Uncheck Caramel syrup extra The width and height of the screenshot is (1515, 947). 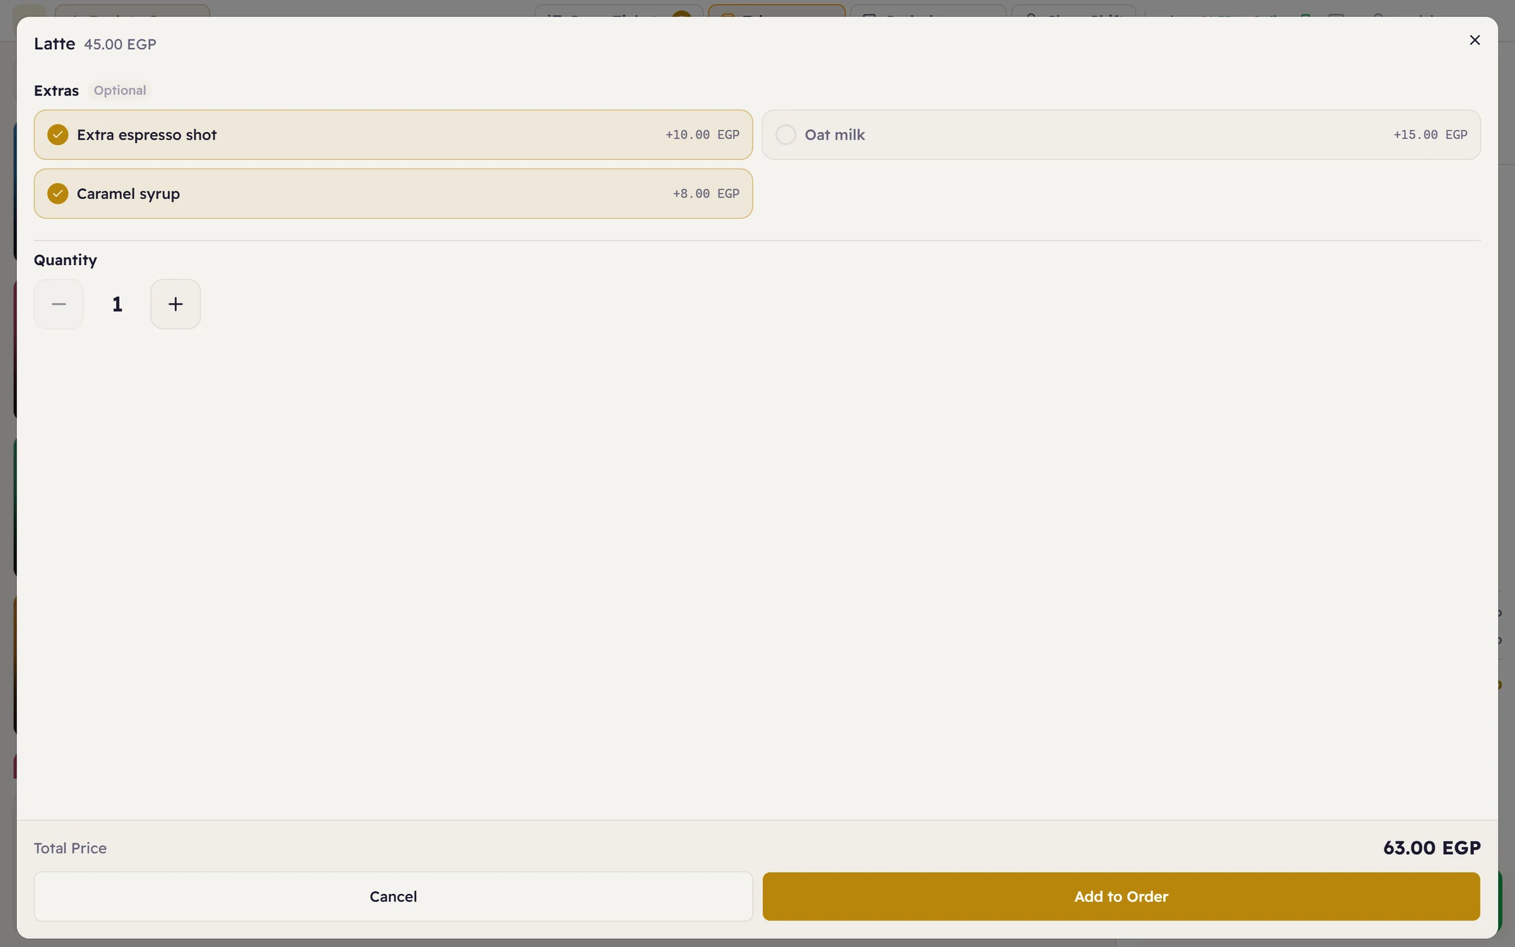[x=393, y=193]
